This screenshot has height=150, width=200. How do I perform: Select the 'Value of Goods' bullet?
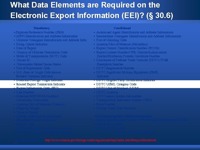[27, 112]
